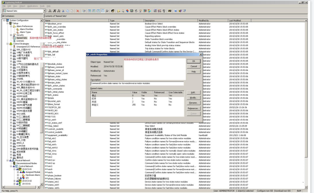
Task: Expand the 150A area tree node
Action: click(x=11, y=61)
